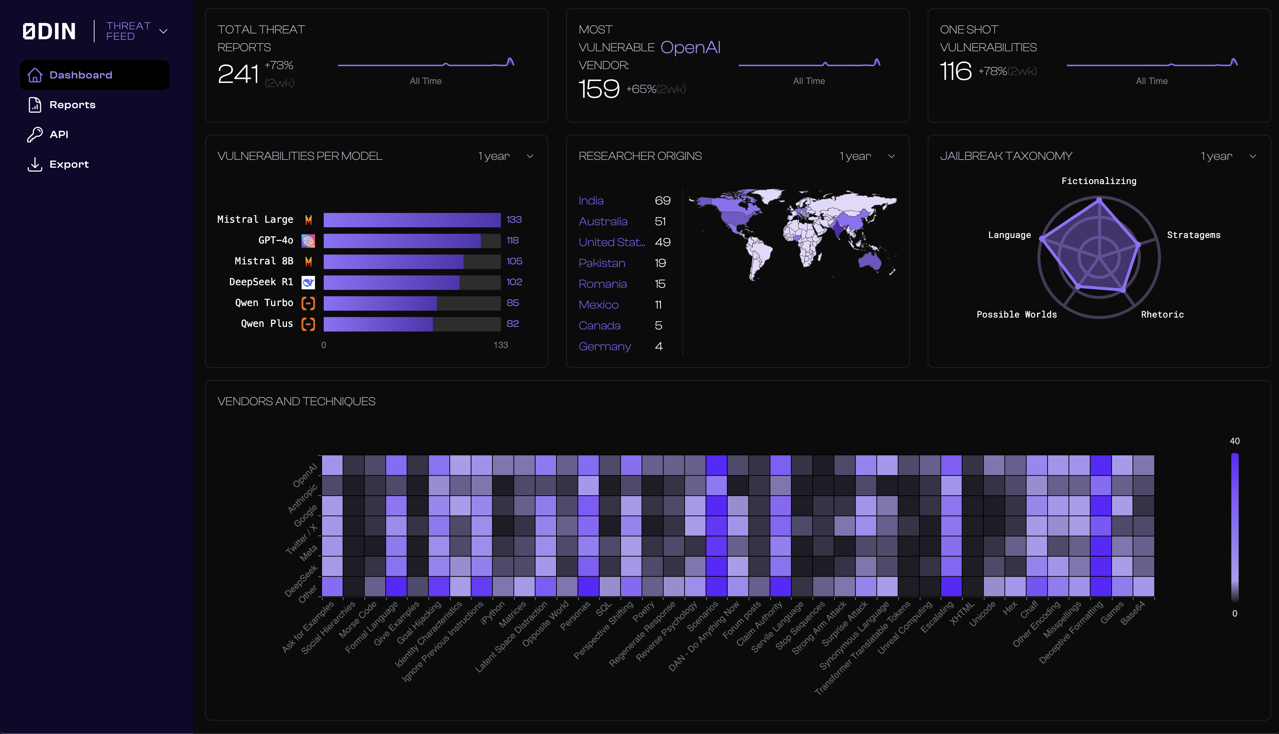This screenshot has height=734, width=1279.
Task: Click the Morse Code column label
Action: click(x=358, y=619)
